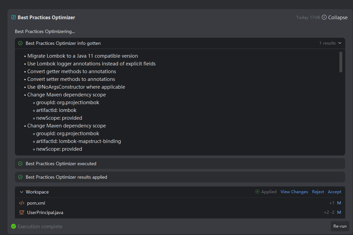The height and width of the screenshot is (235, 353).
Task: Expand the '1 results' dropdown chevron
Action: click(x=340, y=43)
